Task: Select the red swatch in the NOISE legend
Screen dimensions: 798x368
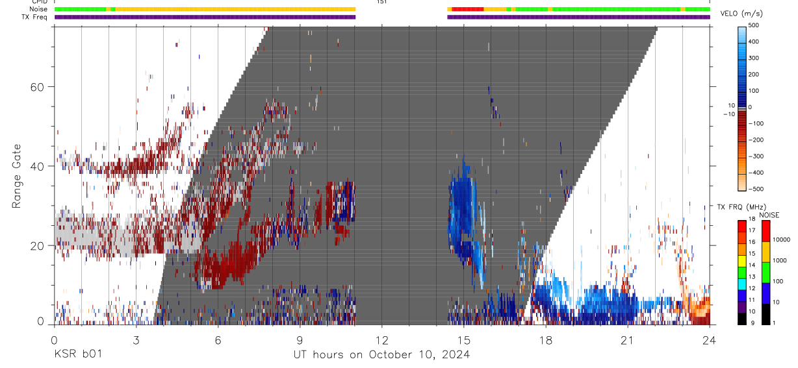Action: [x=766, y=230]
